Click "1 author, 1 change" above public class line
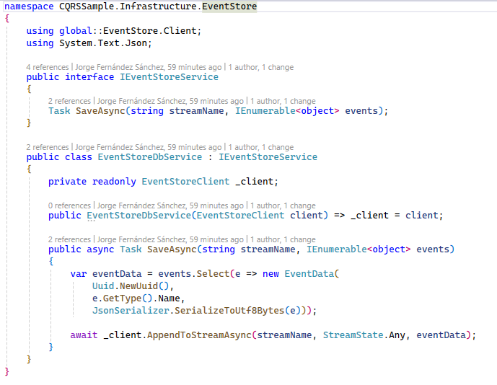This screenshot has width=497, height=385. tap(261, 147)
